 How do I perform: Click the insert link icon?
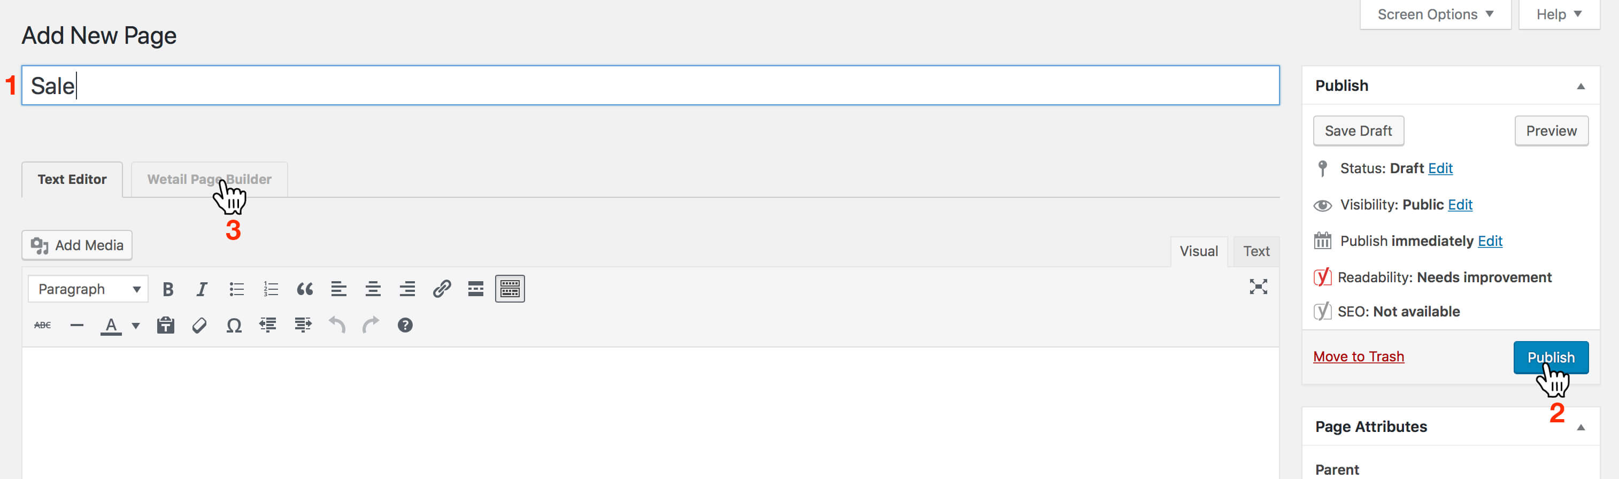point(442,289)
